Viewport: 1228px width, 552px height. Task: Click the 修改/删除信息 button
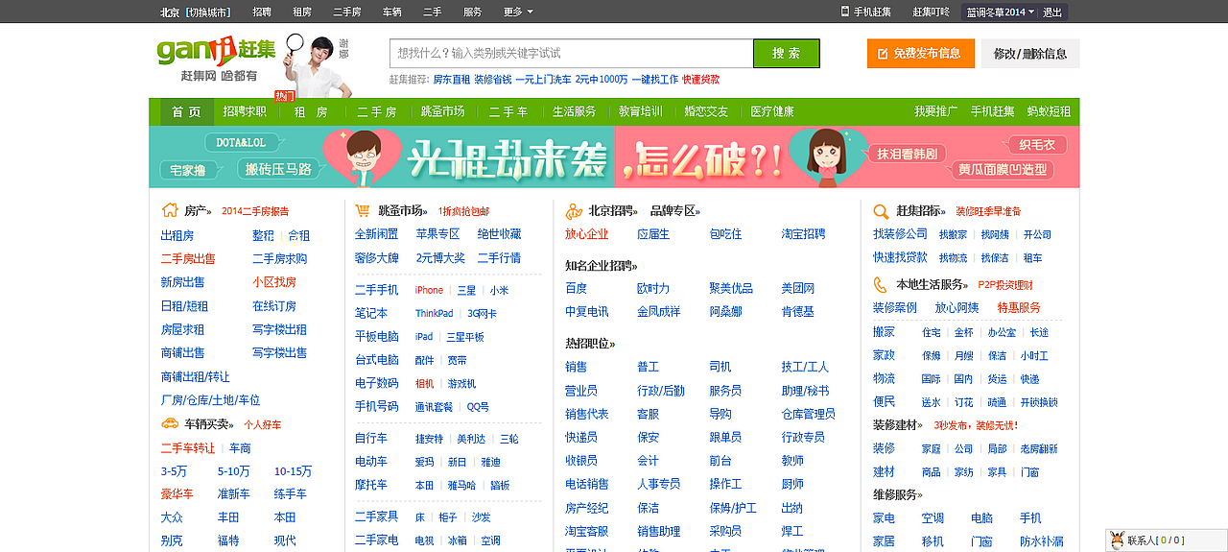(1030, 54)
